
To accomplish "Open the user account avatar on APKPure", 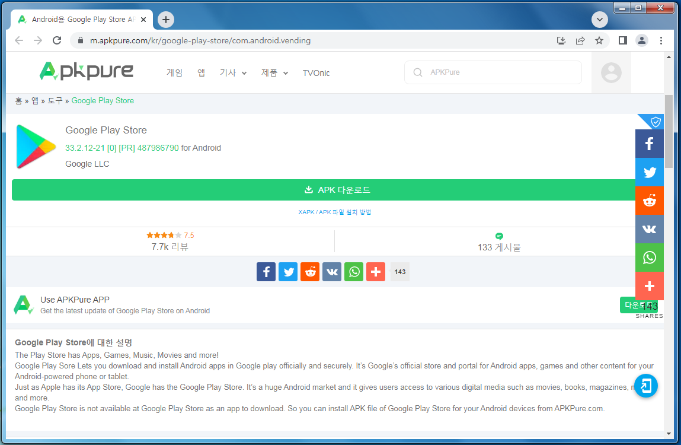I will click(x=611, y=72).
